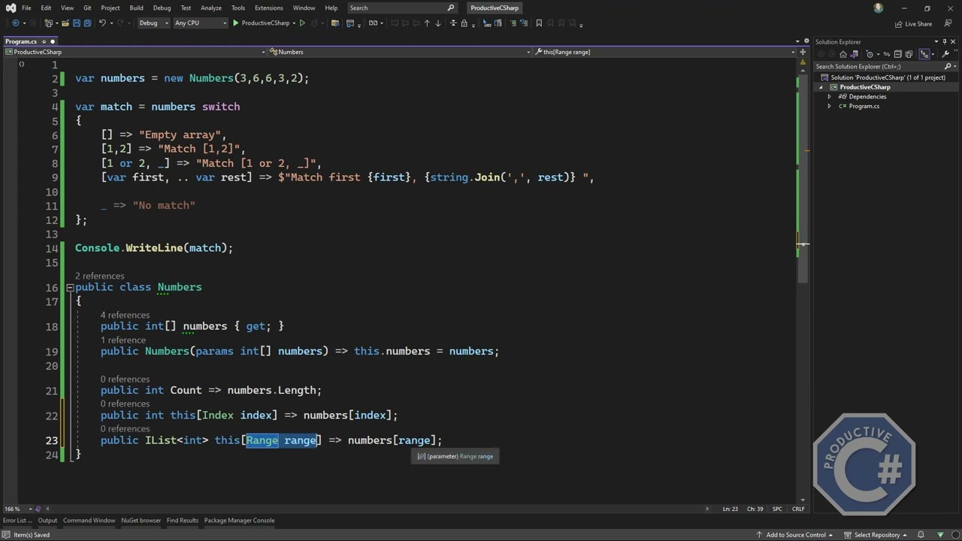Viewport: 962px width, 541px height.
Task: Click the split editor plus icon
Action: coord(803,52)
